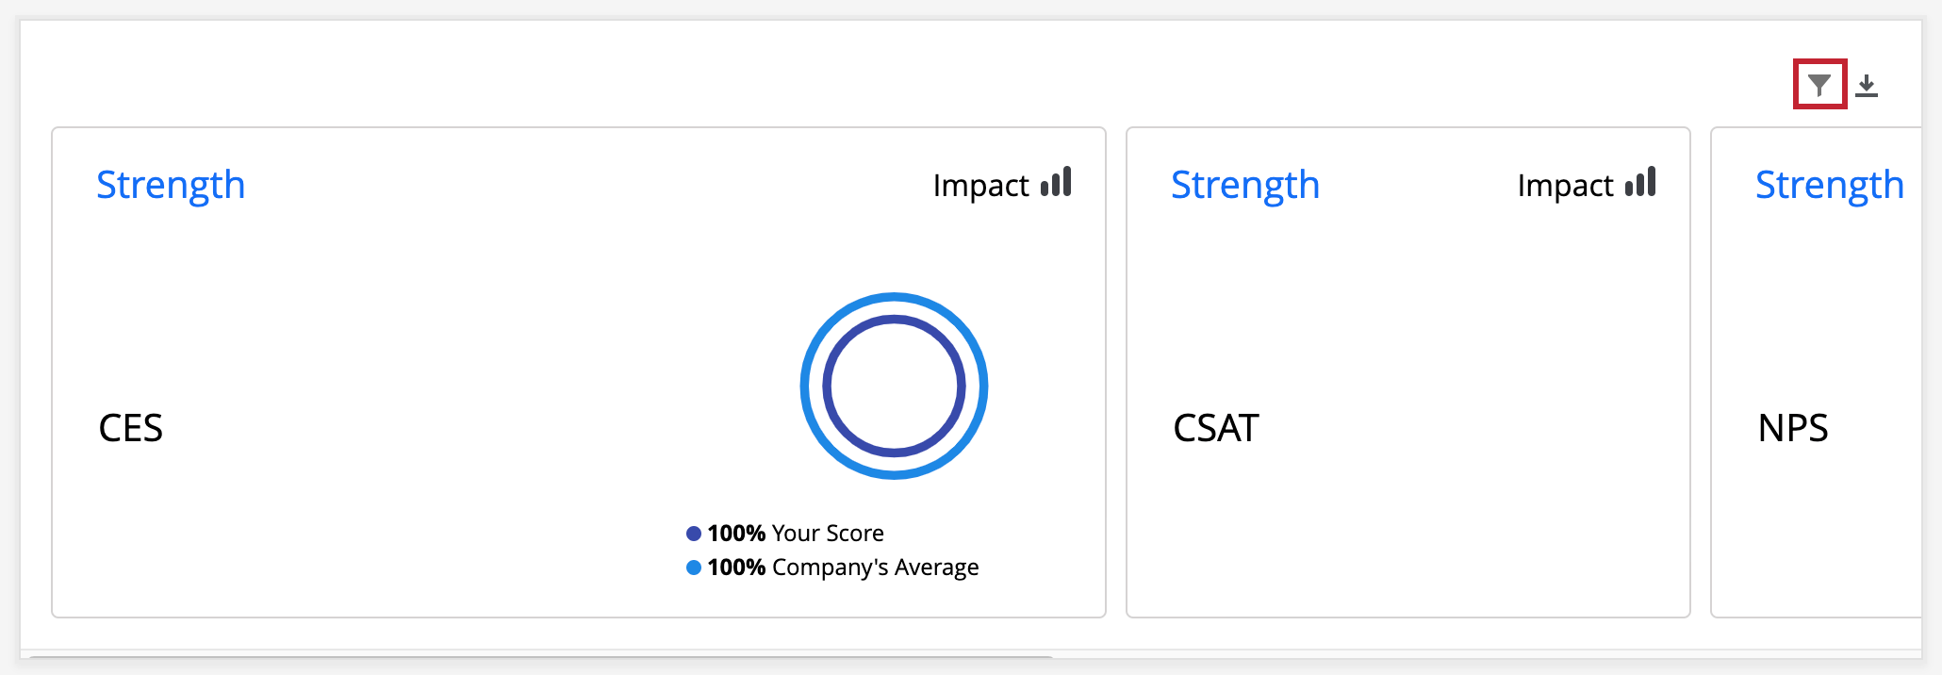Select the Strength link on CES card
Viewport: 1942px width, 675px height.
171,185
